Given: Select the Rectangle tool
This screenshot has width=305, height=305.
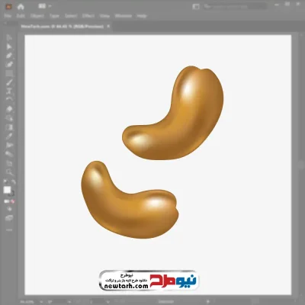Looking at the screenshot, I should 9,74.
